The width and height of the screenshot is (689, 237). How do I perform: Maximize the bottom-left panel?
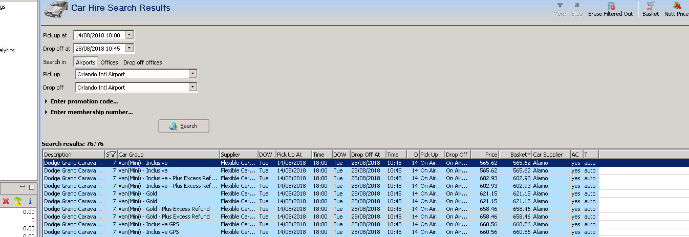(32, 187)
